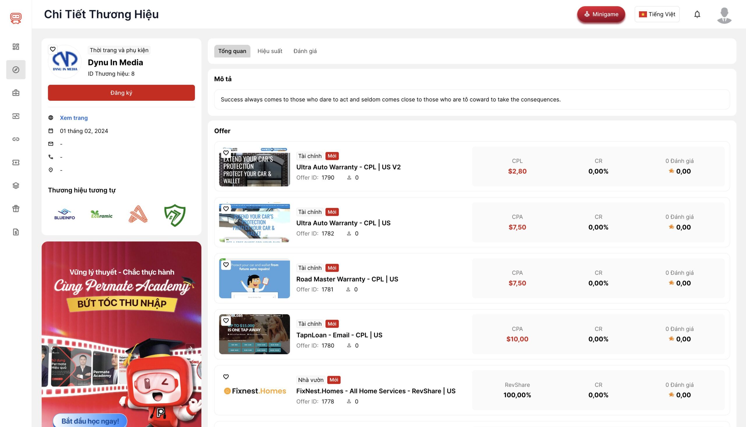Switch to the Đánh giá tab
This screenshot has width=746, height=427.
click(305, 51)
